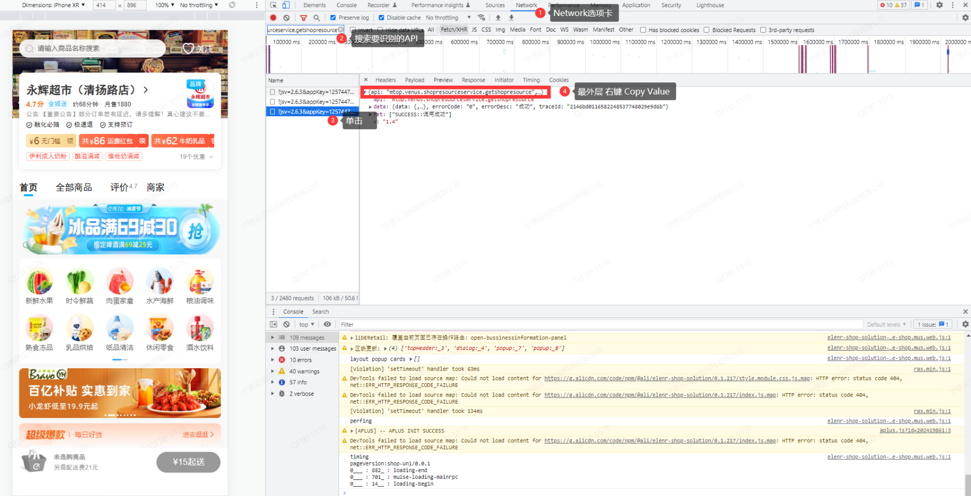
Task: Check 3rd-party requests option
Action: (763, 30)
